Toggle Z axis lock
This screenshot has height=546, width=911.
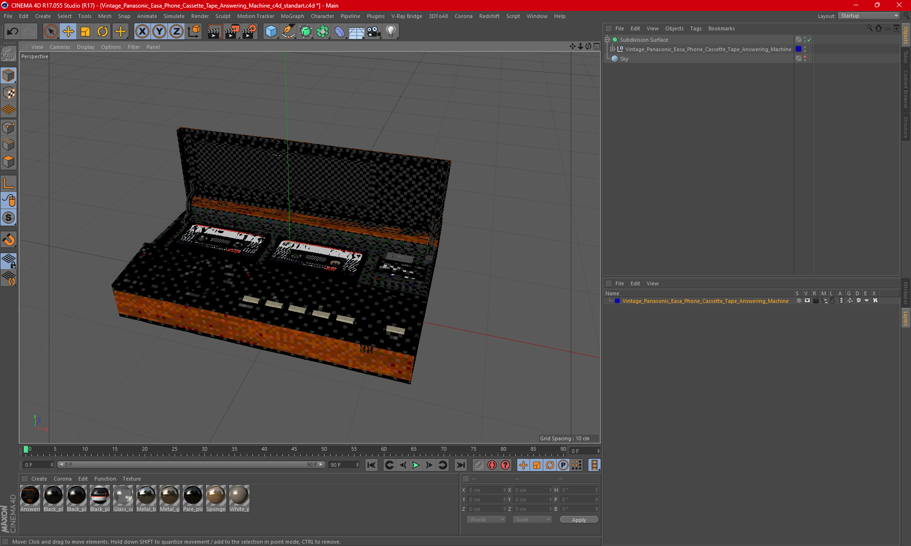click(x=177, y=32)
